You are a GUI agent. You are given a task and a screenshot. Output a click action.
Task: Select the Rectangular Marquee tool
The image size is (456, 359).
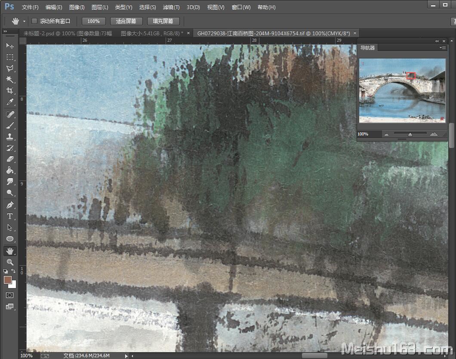click(9, 57)
